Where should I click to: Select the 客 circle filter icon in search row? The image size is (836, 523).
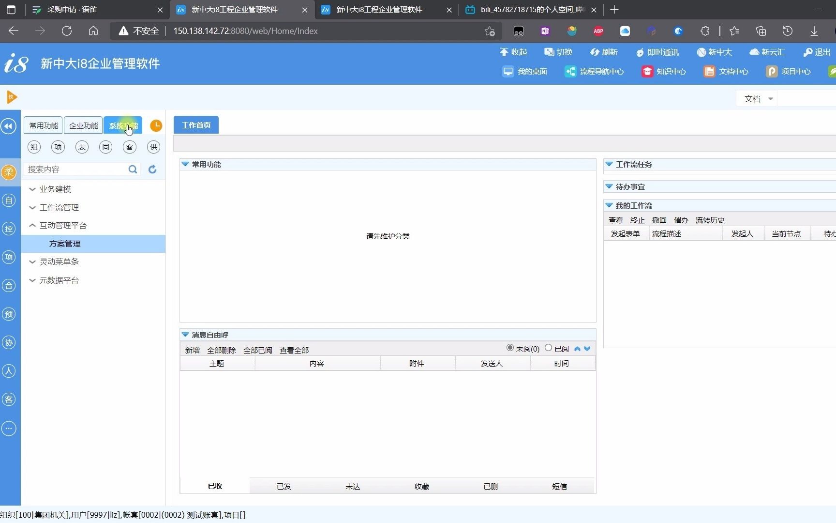tap(130, 147)
